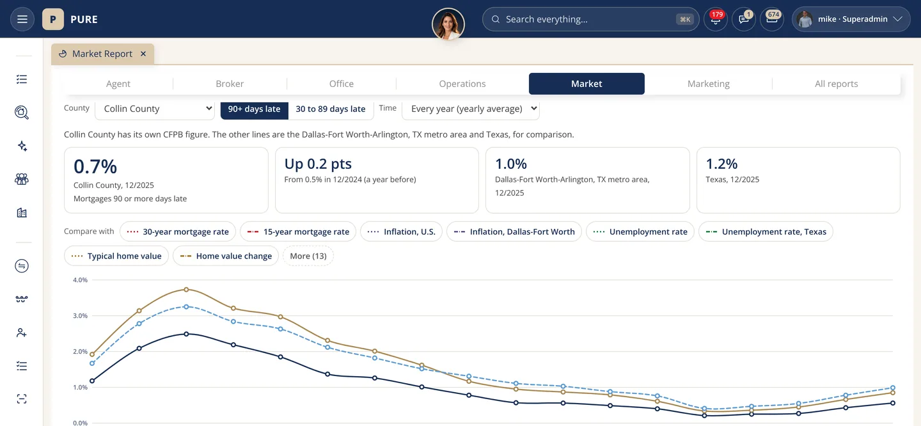This screenshot has height=426, width=921.
Task: Click peak point of dark navy line
Action: tap(186, 334)
